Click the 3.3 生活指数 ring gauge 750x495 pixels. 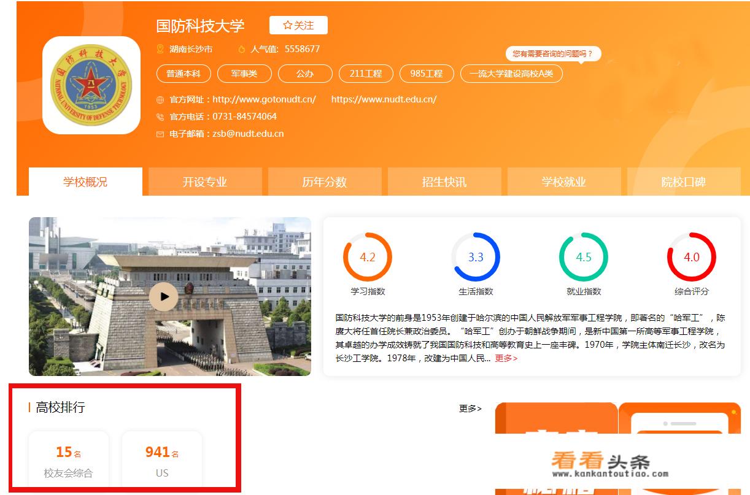[x=476, y=257]
